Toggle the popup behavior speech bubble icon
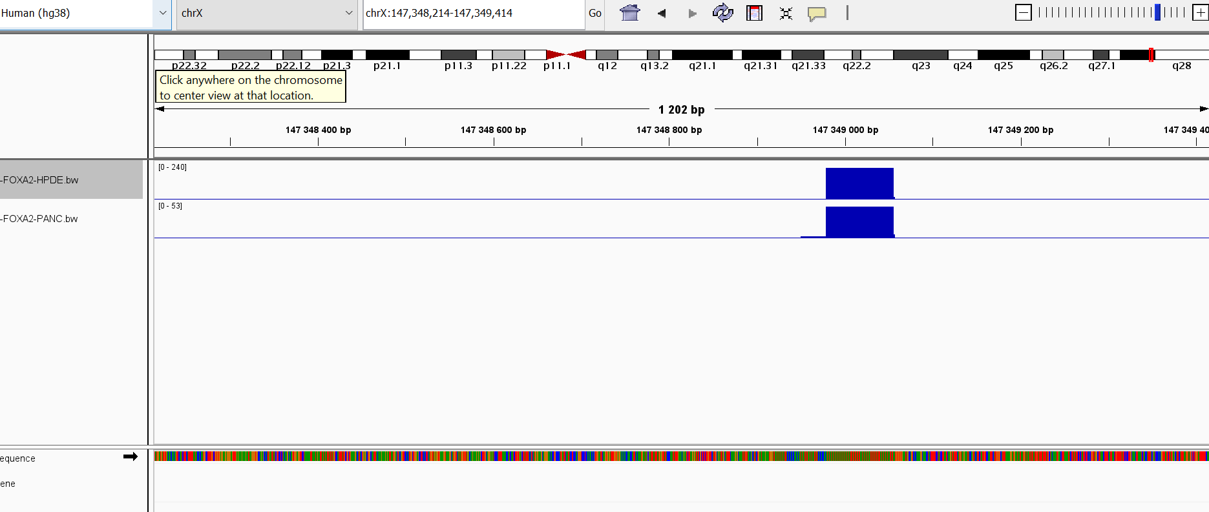The height and width of the screenshot is (512, 1209). click(x=817, y=14)
